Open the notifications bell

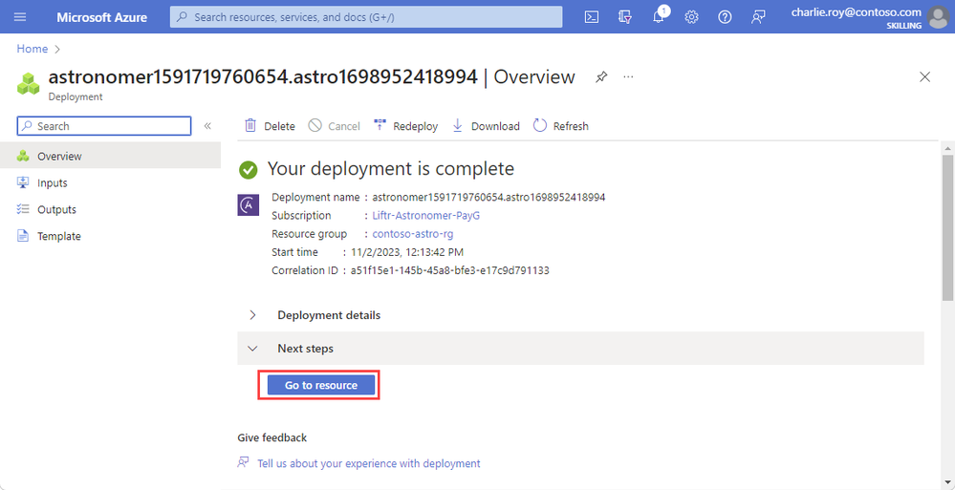tap(659, 16)
